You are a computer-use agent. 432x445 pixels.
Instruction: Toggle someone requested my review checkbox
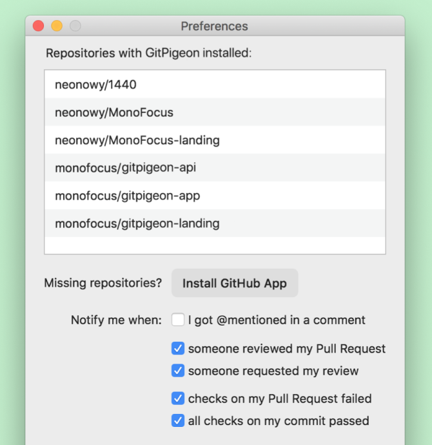coord(178,370)
